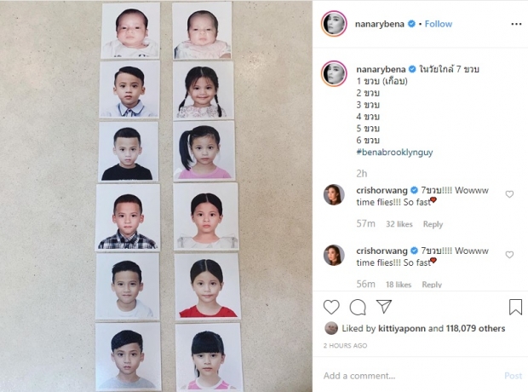Open kittiyaponn profile from liked-by line
Screen dimensions: 528x392
click(x=402, y=328)
